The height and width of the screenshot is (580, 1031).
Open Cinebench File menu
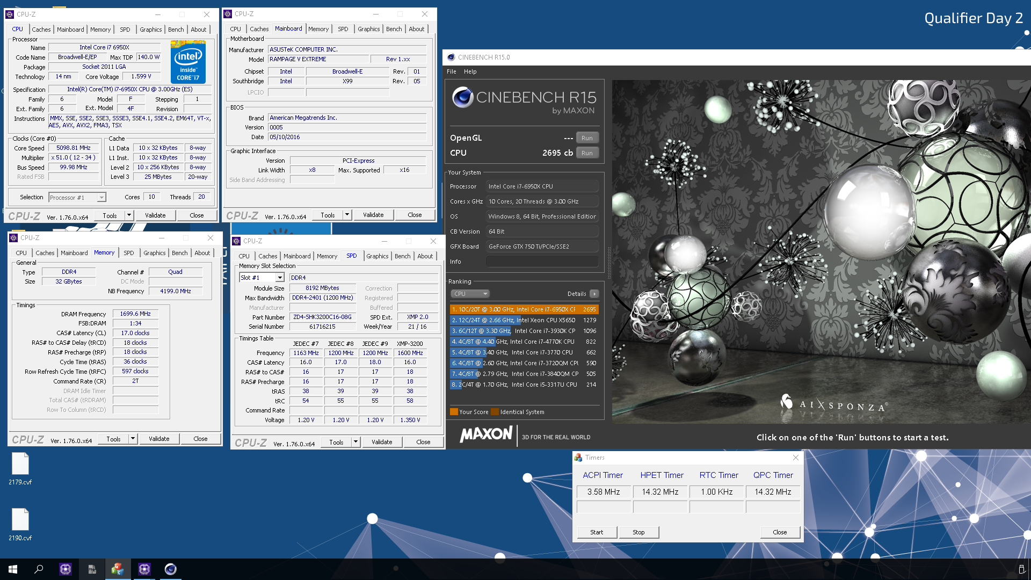pos(452,71)
